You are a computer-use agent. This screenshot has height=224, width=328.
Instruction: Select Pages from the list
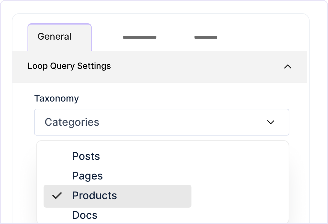pos(87,176)
